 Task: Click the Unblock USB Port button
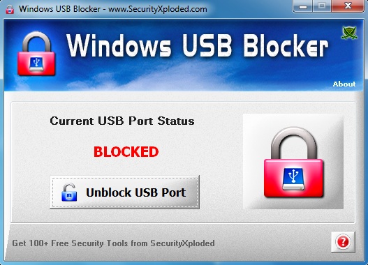pos(124,192)
